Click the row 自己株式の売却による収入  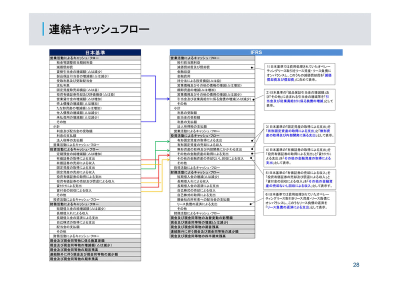tap(212, 190)
